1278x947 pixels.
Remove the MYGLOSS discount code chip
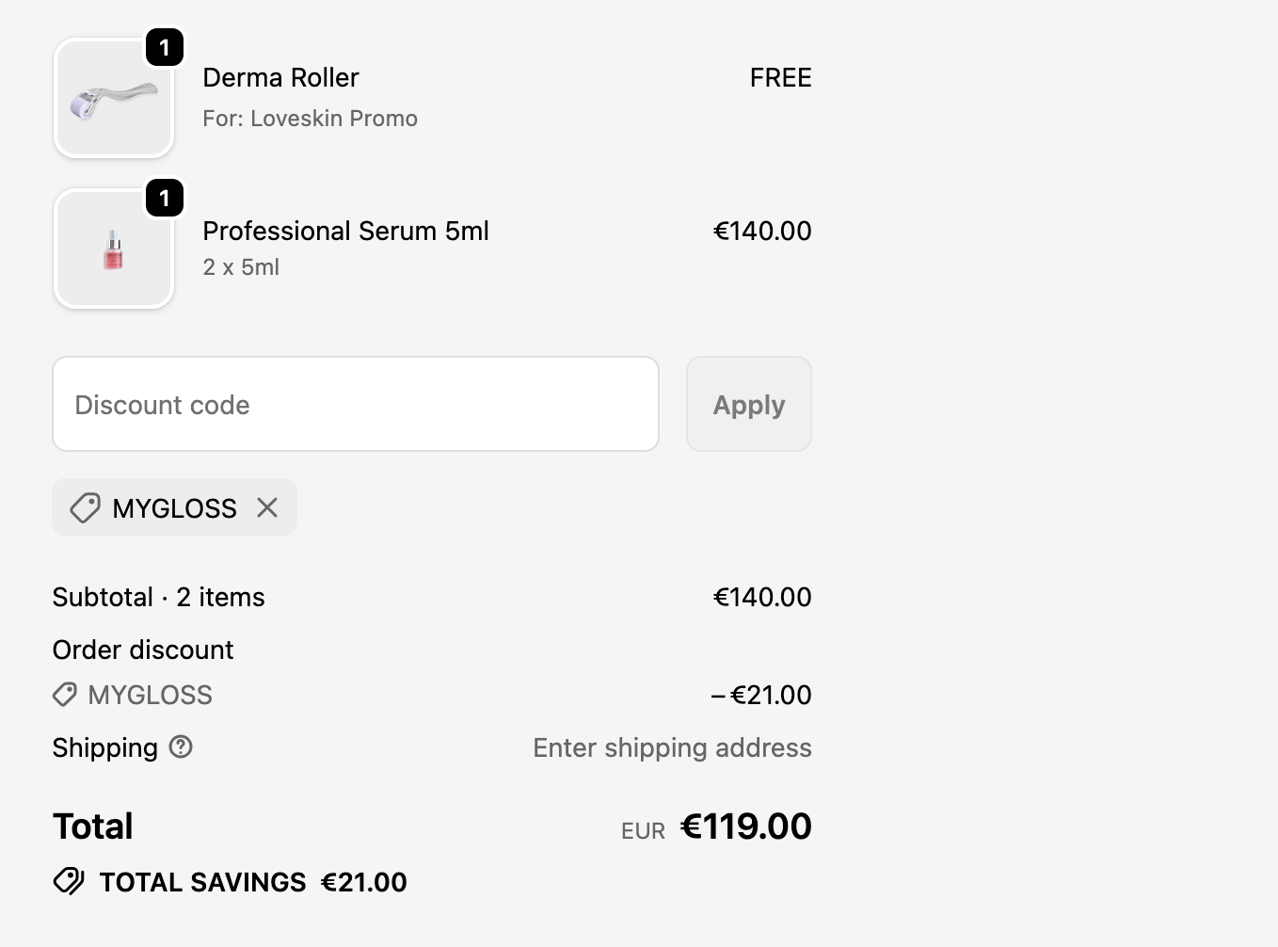(x=267, y=508)
